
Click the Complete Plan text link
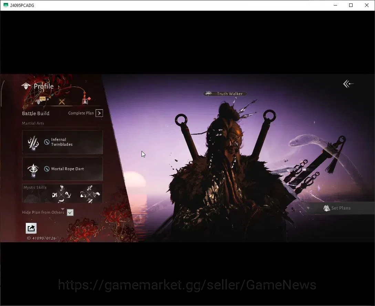click(81, 113)
